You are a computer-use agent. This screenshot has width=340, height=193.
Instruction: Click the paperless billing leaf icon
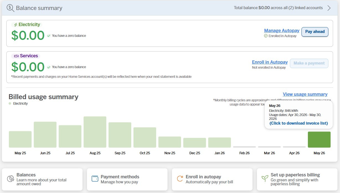(265, 178)
